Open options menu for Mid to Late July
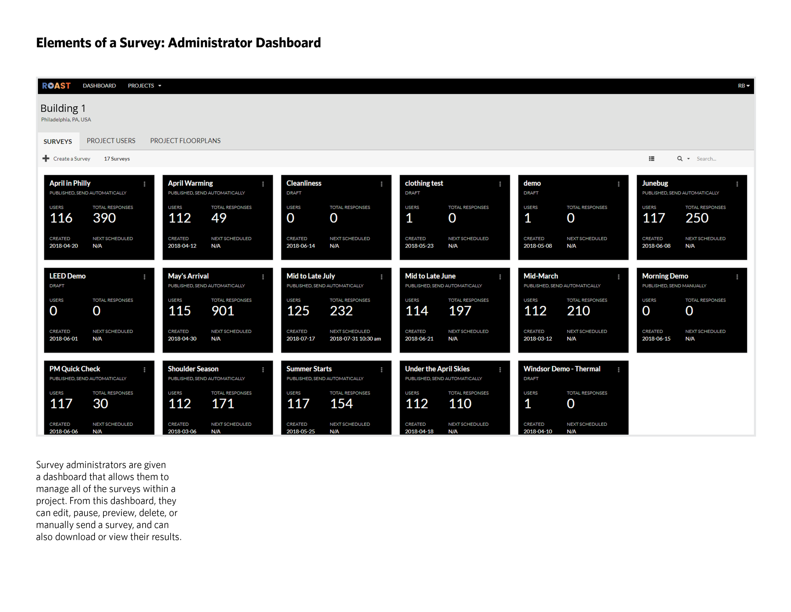This screenshot has height=612, width=791. 381,277
